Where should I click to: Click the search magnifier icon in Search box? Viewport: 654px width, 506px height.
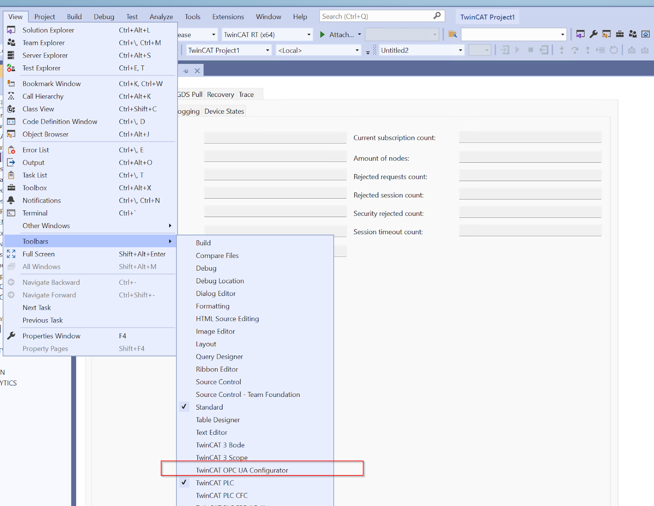[437, 16]
